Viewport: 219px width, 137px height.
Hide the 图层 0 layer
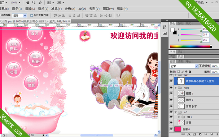171,129
